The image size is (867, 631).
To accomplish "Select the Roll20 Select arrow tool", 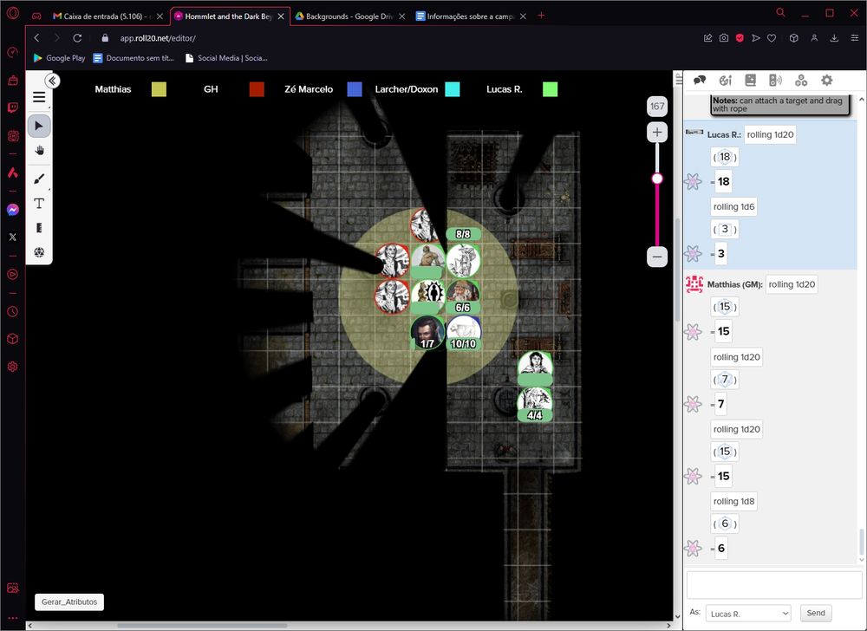I will coord(39,126).
